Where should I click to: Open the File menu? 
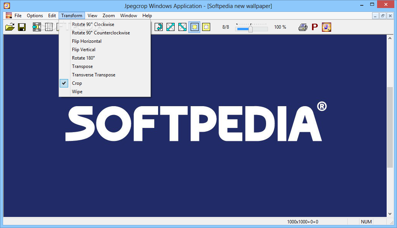click(x=18, y=15)
